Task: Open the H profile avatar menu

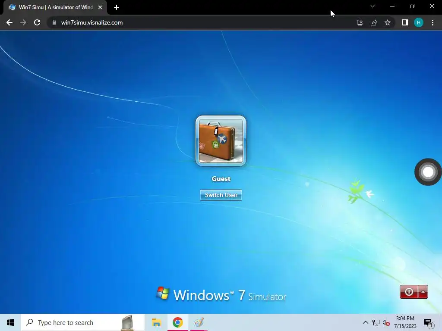Action: pyautogui.click(x=419, y=22)
